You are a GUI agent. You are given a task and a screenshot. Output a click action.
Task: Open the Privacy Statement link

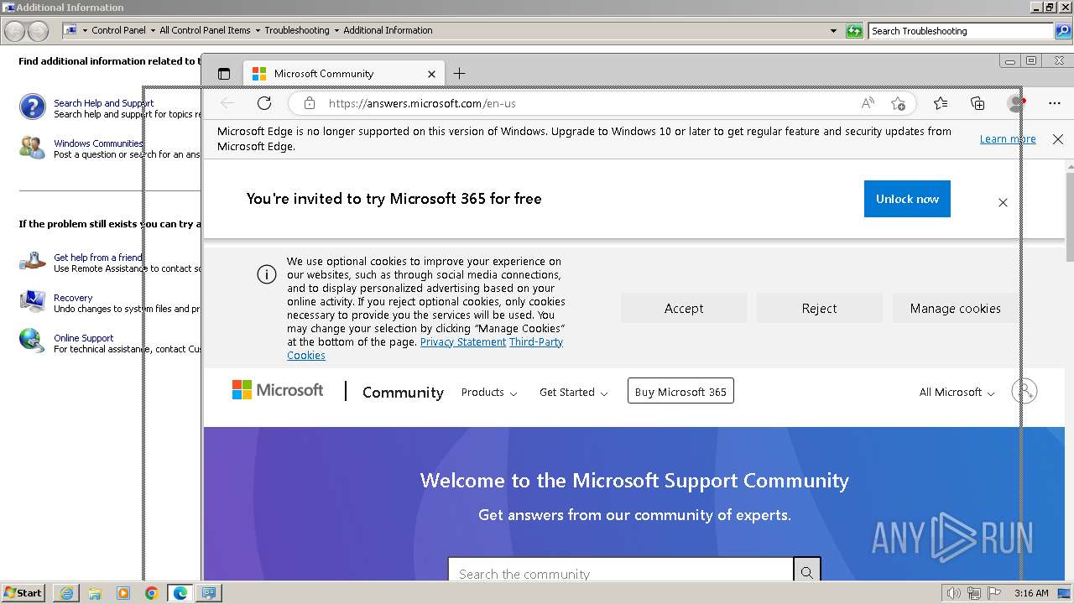click(463, 342)
